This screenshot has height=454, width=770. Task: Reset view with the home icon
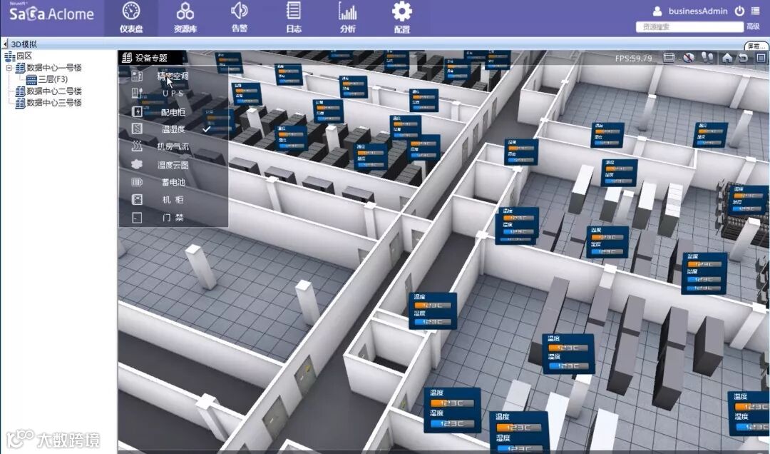click(x=727, y=58)
